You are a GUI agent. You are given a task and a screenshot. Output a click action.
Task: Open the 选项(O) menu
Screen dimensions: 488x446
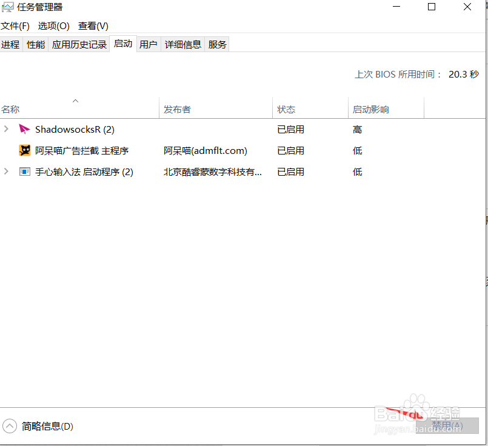53,26
